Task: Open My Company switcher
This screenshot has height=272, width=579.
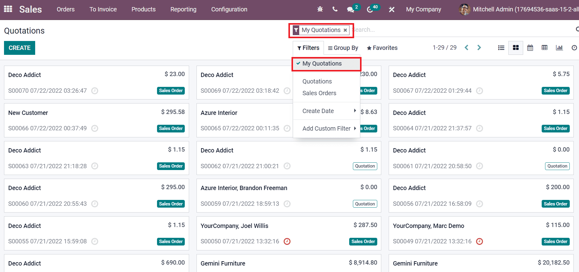Action: point(424,10)
